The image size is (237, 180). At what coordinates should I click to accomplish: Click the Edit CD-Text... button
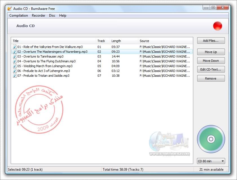click(x=211, y=69)
